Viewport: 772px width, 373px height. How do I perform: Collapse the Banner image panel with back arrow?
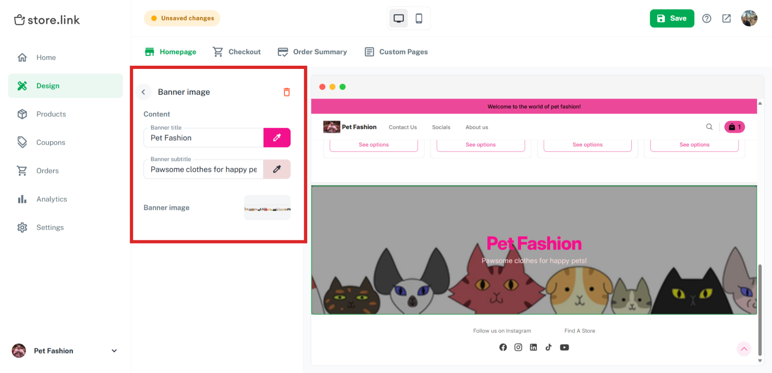143,92
